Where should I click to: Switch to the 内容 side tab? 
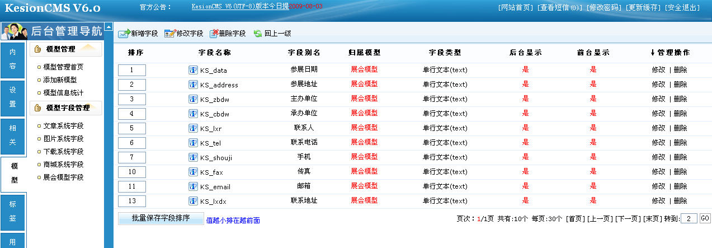click(x=12, y=59)
